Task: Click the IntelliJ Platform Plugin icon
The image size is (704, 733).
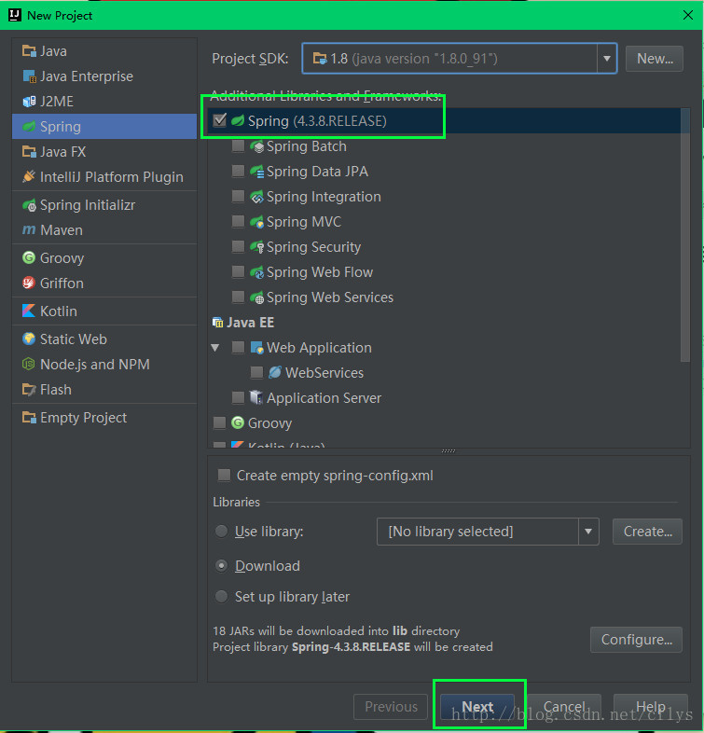Action: [x=29, y=176]
